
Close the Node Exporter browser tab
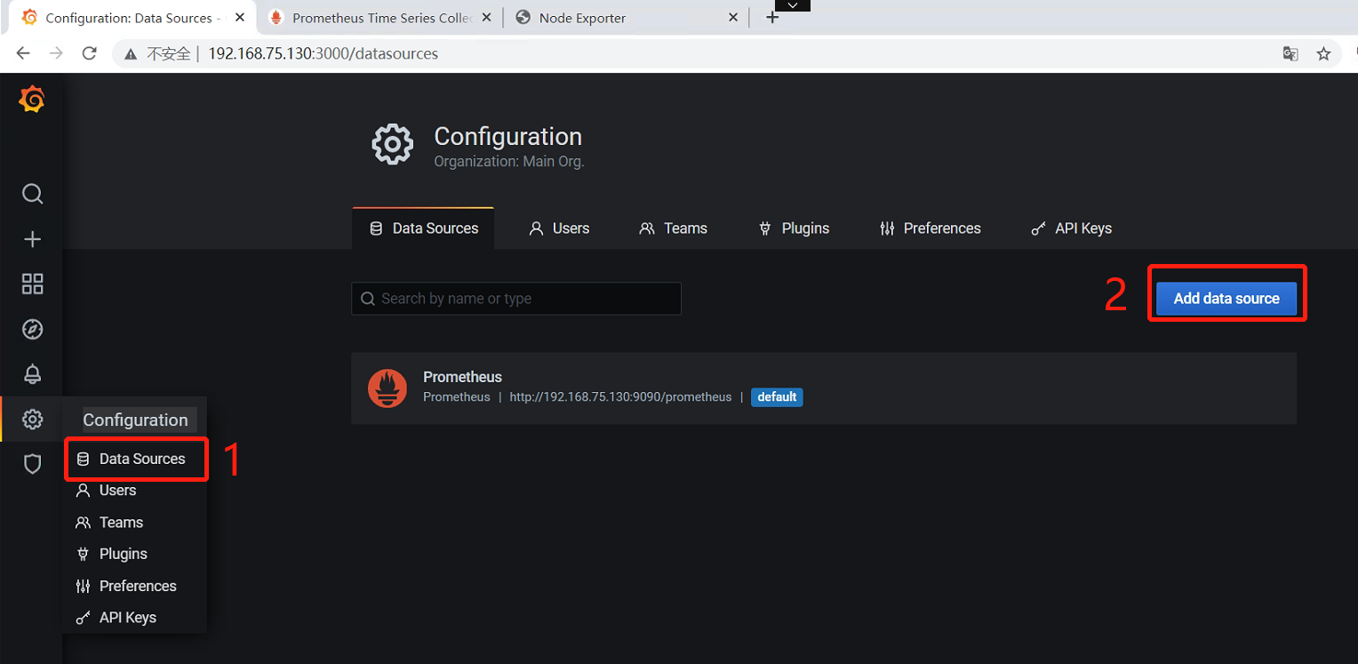(x=733, y=18)
